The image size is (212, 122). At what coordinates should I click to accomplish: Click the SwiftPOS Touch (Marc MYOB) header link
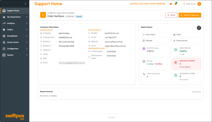(x=147, y=4)
